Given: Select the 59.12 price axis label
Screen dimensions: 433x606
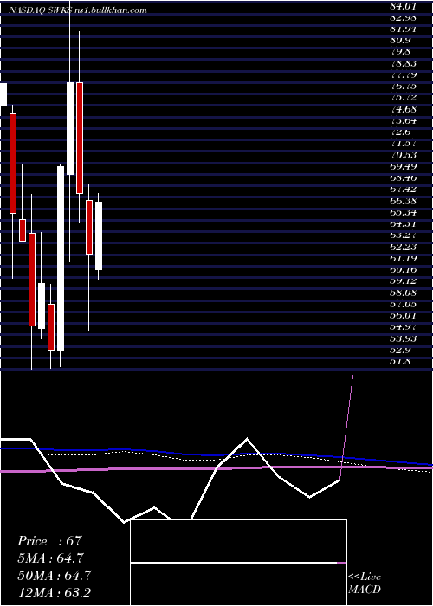Looking at the screenshot, I should (x=403, y=281).
